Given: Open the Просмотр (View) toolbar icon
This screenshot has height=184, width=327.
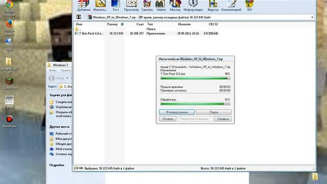Looking at the screenshot, I should pos(131,5).
